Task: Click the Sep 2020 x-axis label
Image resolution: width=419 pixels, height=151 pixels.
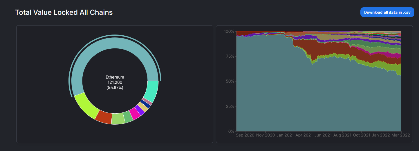Action: coord(245,135)
